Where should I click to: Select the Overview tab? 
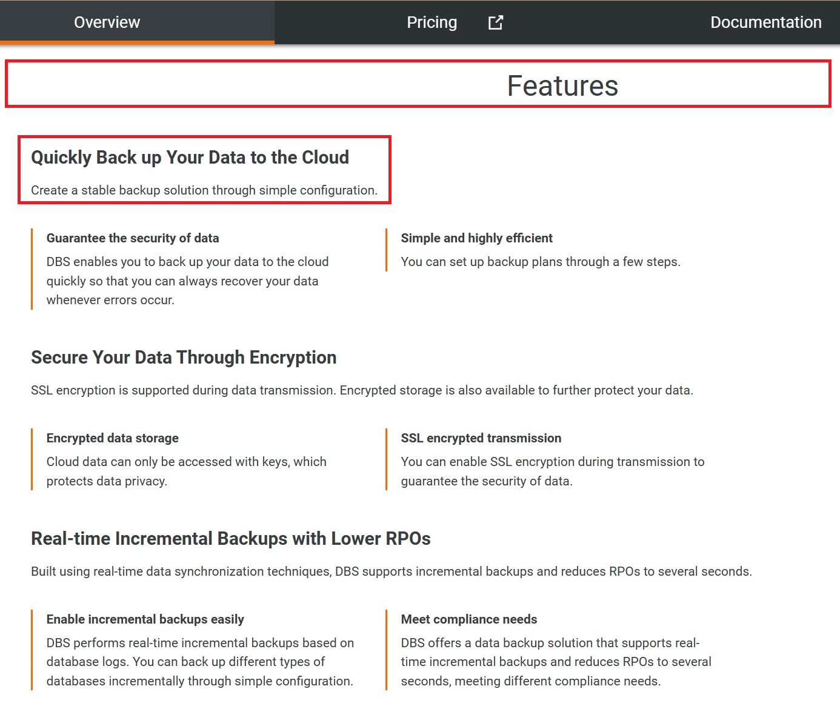click(107, 22)
